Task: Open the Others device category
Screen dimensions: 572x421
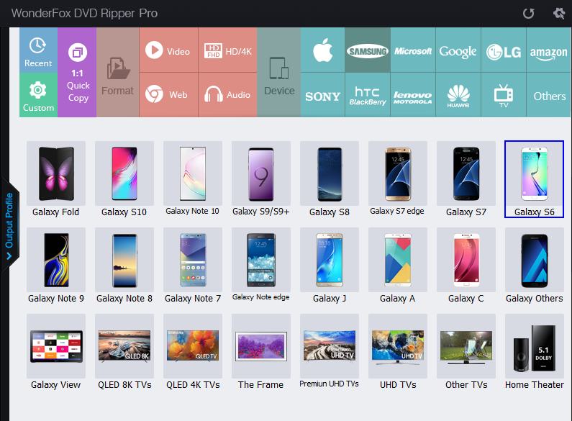Action: point(549,95)
